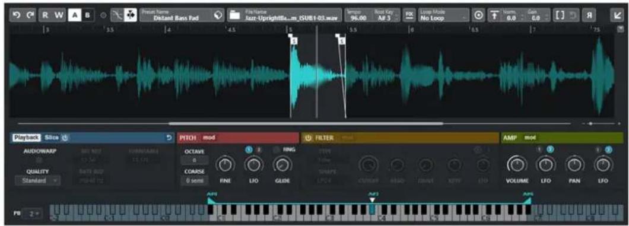Click the small MIDI activity circle indicator

103,15
